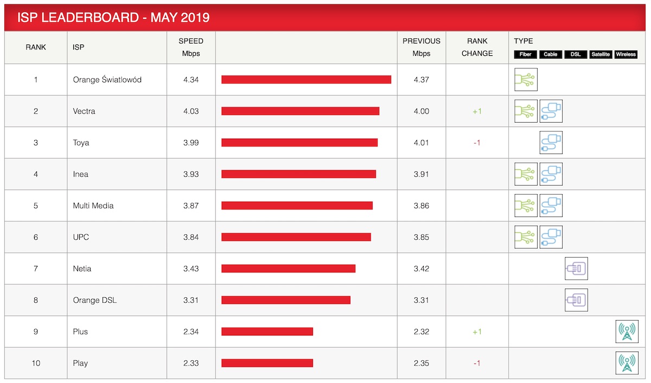This screenshot has width=651, height=383.
Task: Click the 3.93 speed value
Action: (191, 174)
